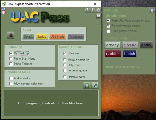Apply the bluish theme

point(130,54)
